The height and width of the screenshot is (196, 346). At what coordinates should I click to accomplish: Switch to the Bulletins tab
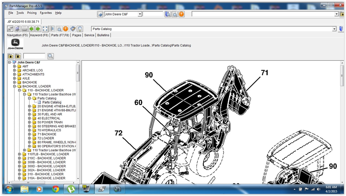coord(103,35)
